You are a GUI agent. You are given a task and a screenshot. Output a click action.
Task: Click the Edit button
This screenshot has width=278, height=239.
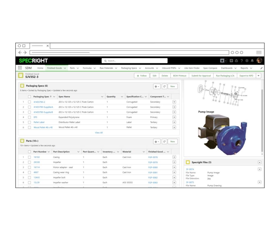tap(154, 76)
